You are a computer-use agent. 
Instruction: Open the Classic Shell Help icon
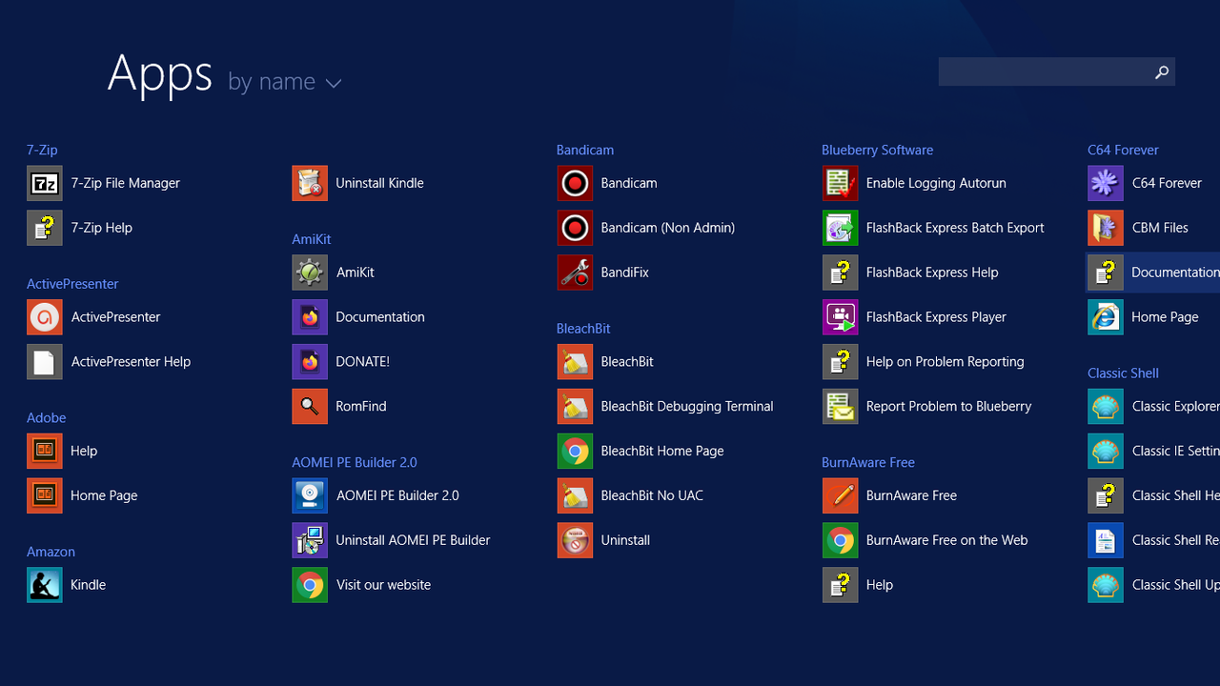[x=1106, y=495]
